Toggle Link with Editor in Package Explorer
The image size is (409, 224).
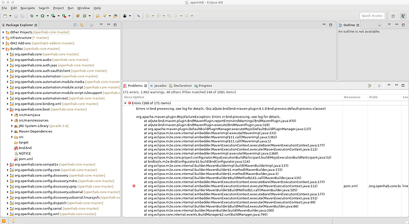(82, 25)
